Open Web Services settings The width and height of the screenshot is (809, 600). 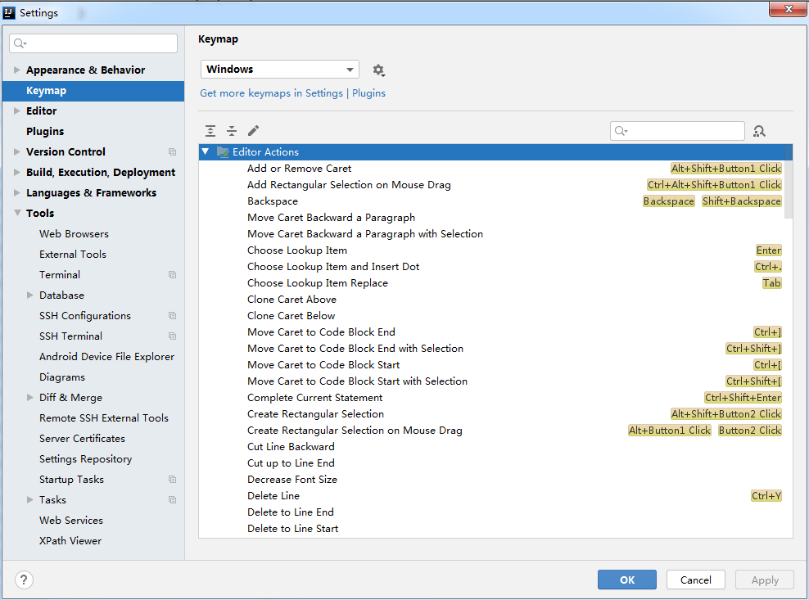(x=71, y=520)
